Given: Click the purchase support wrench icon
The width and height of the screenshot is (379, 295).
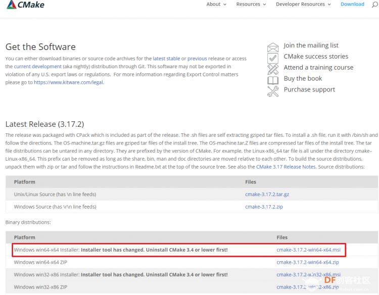Looking at the screenshot, I should (273, 91).
